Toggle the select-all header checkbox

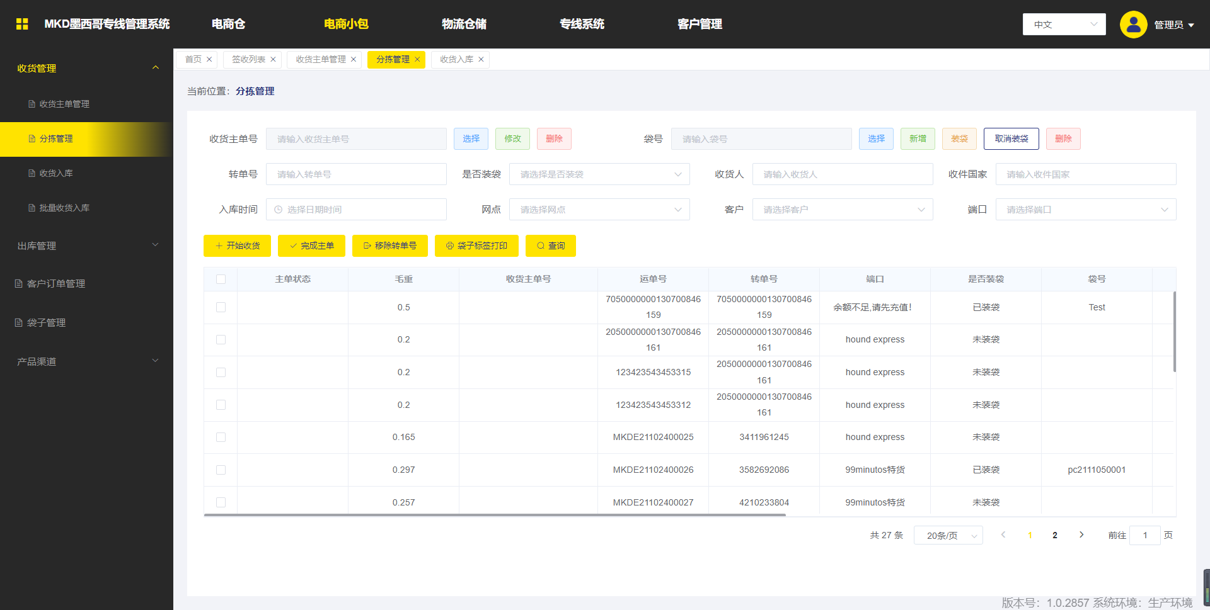pos(221,280)
